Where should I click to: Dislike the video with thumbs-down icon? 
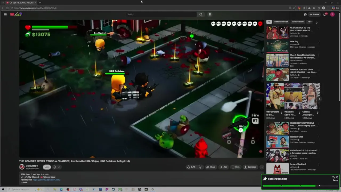(x=200, y=167)
